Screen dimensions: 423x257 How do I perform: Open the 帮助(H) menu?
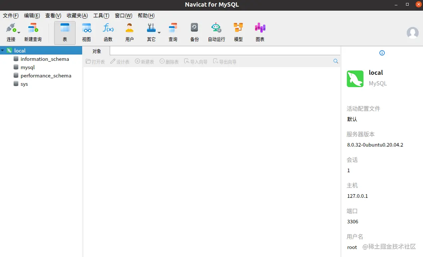click(x=146, y=16)
